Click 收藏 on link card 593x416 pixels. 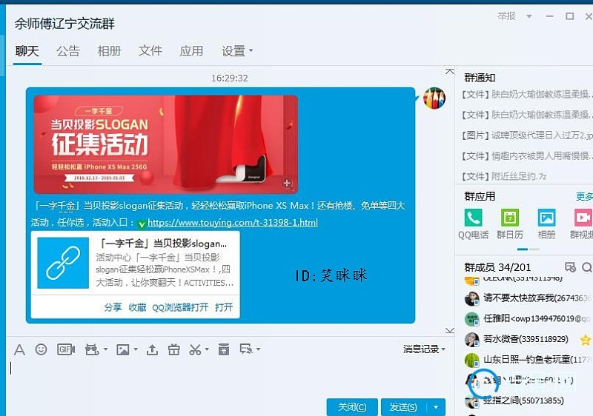(x=137, y=307)
